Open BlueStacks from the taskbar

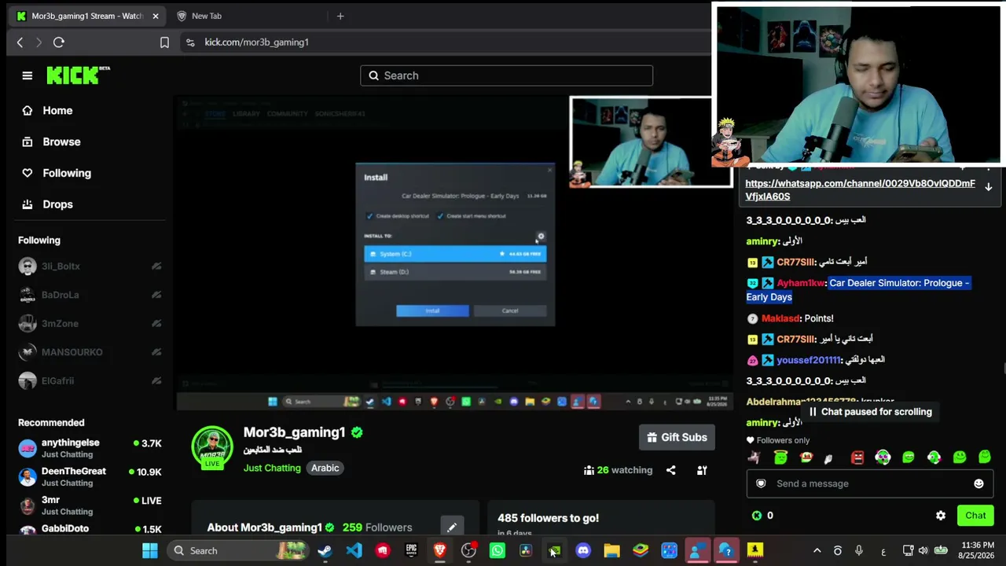tap(641, 551)
